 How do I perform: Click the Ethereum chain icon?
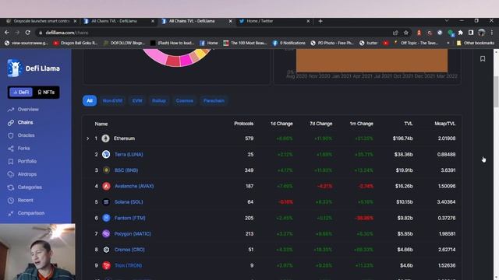point(106,138)
